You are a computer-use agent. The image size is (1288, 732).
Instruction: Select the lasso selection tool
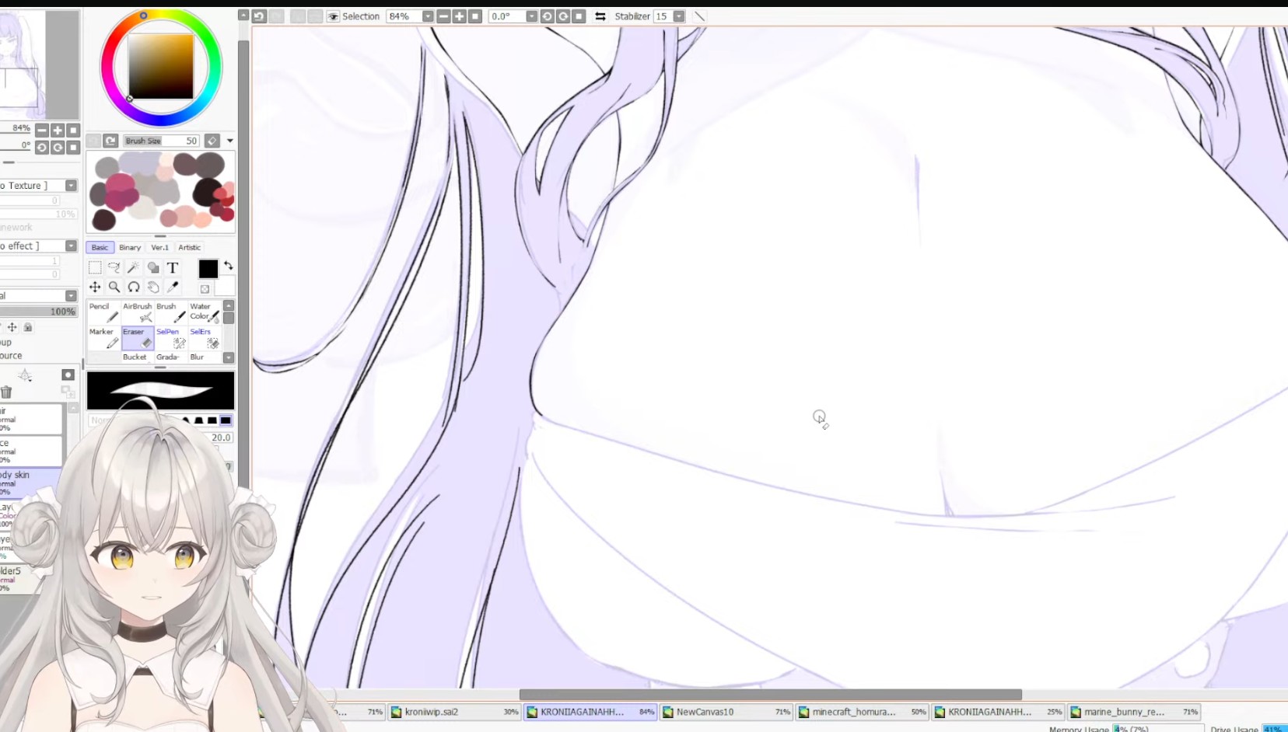click(114, 267)
